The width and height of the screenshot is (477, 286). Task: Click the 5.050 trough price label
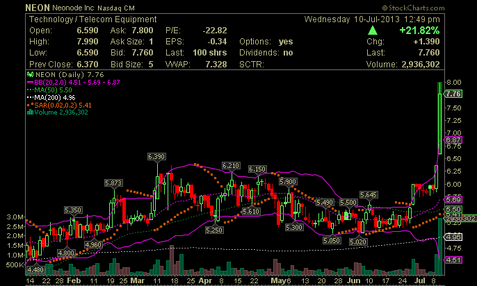(332, 241)
